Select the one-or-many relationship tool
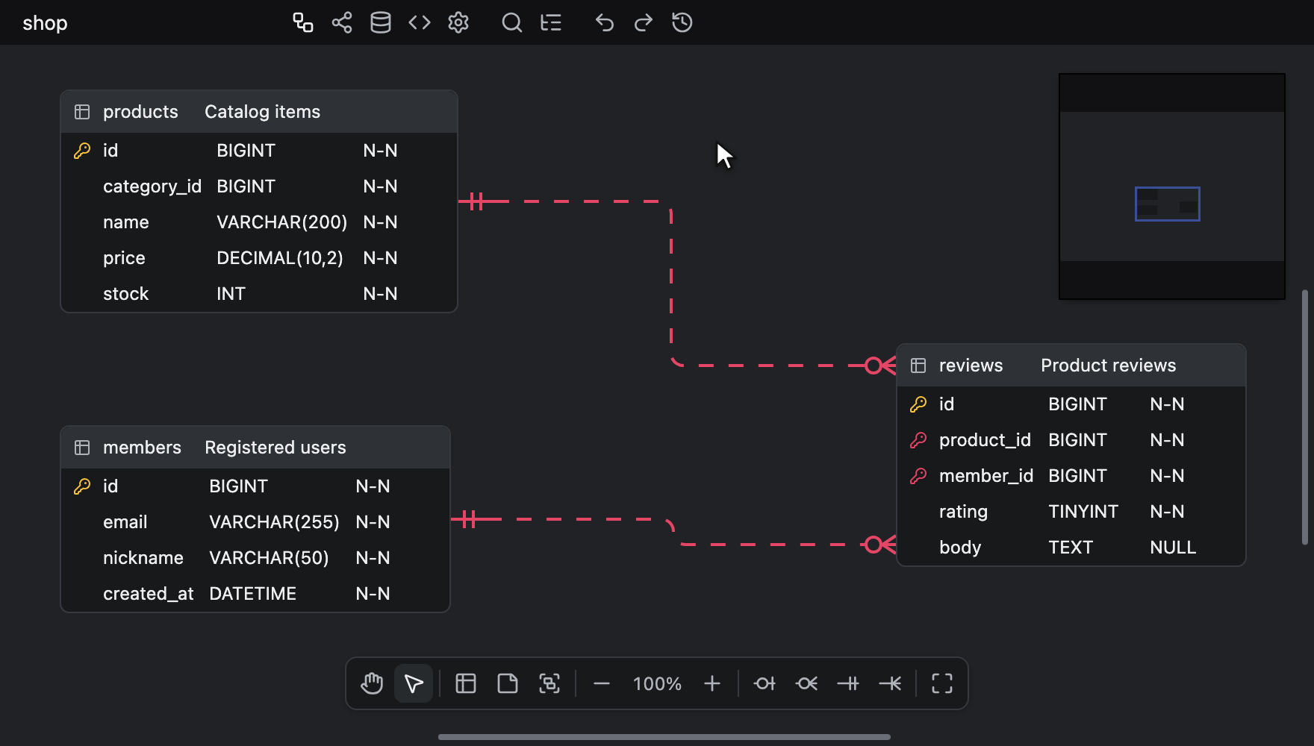The width and height of the screenshot is (1314, 746). click(x=890, y=683)
